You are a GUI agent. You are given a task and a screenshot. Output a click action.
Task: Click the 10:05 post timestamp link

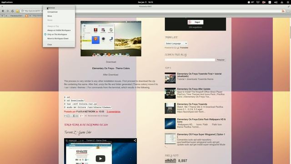pos(101,112)
